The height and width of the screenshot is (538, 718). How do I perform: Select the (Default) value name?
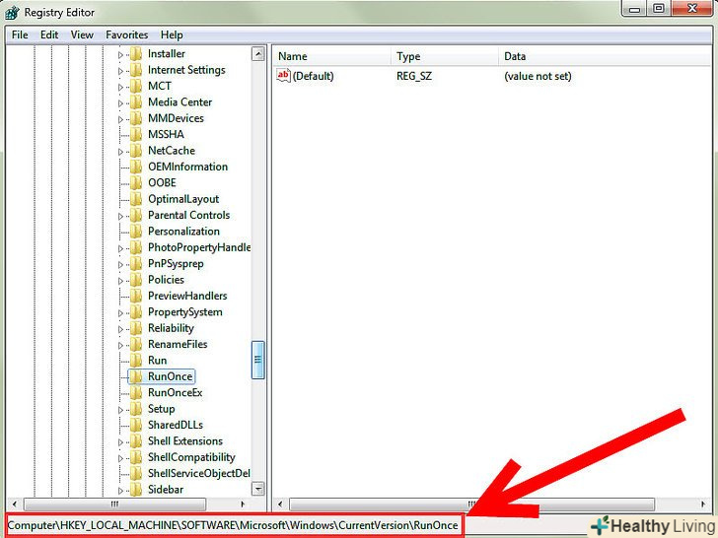[314, 76]
